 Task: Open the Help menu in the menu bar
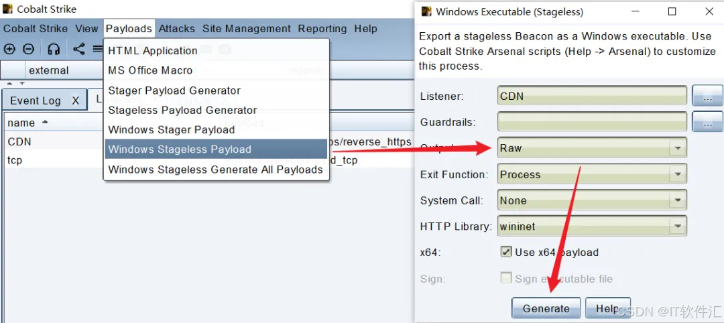(x=366, y=29)
